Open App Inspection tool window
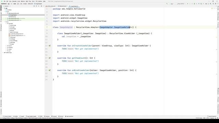 [69, 116]
